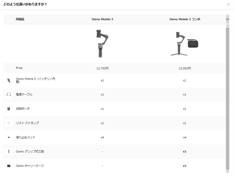Select the Osmo Mobile 3 column header
The width and height of the screenshot is (234, 176).
[x=102, y=19]
